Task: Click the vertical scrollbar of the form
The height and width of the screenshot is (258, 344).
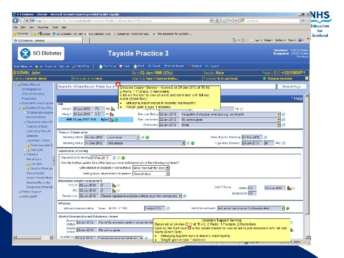Action: tap(307, 166)
